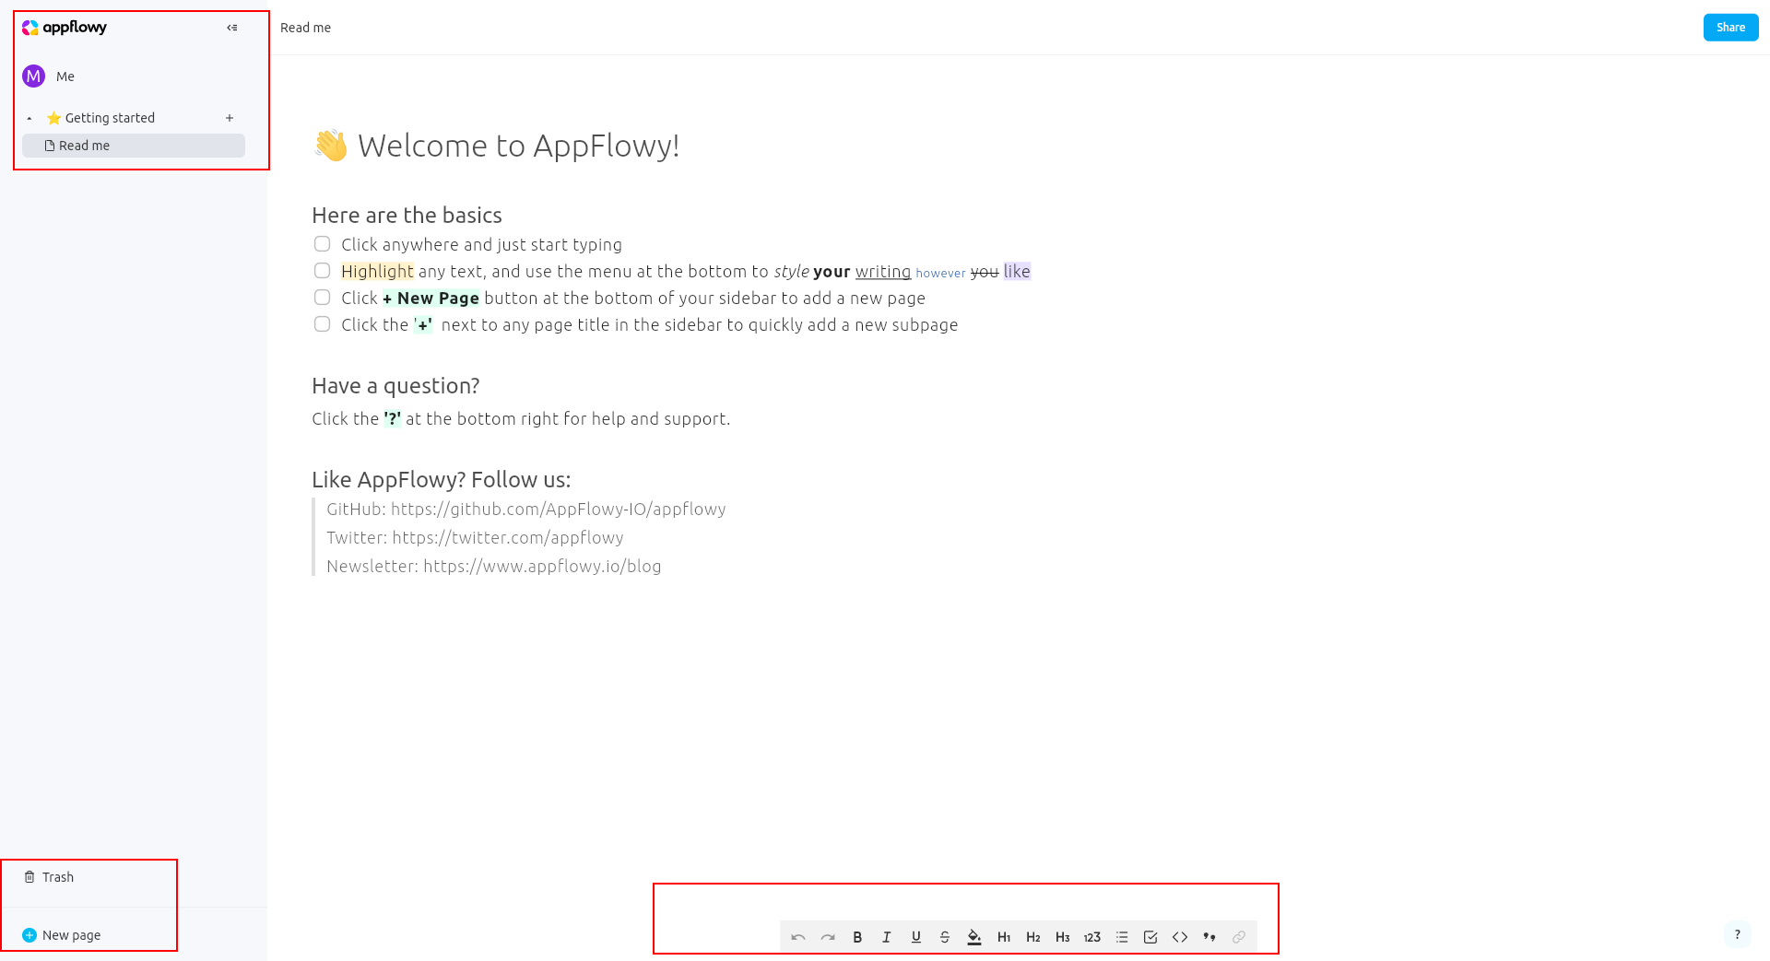
Task: Click the undo arrow in the toolbar
Action: pyautogui.click(x=798, y=936)
